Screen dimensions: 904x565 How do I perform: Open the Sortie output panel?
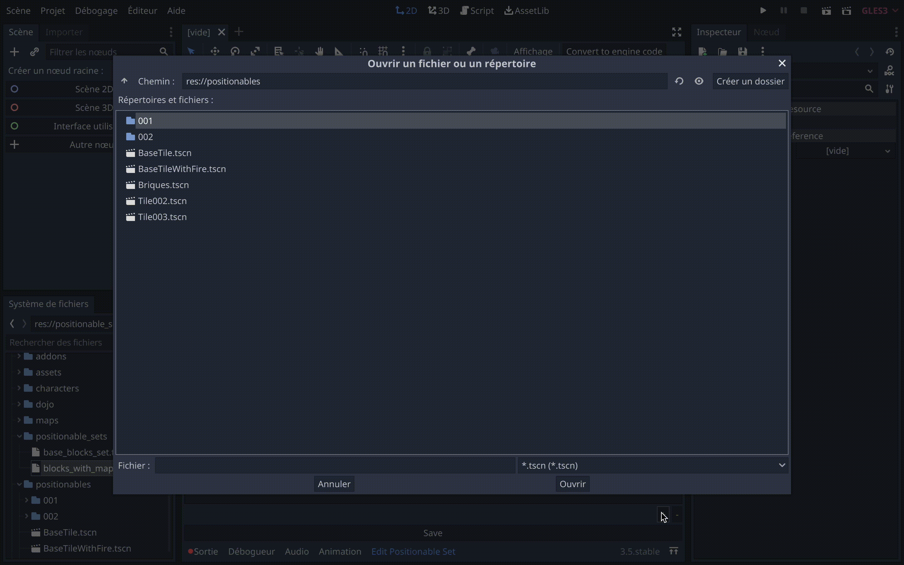point(203,552)
